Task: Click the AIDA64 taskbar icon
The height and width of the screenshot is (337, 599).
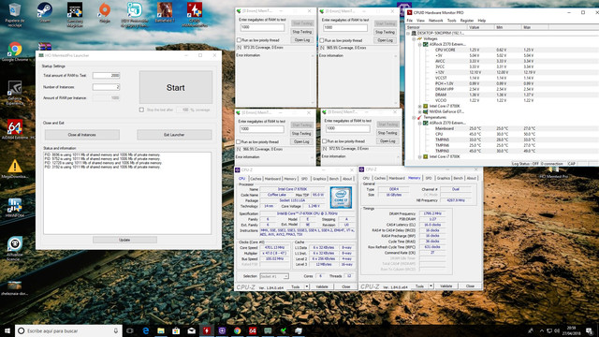Action: [253, 330]
